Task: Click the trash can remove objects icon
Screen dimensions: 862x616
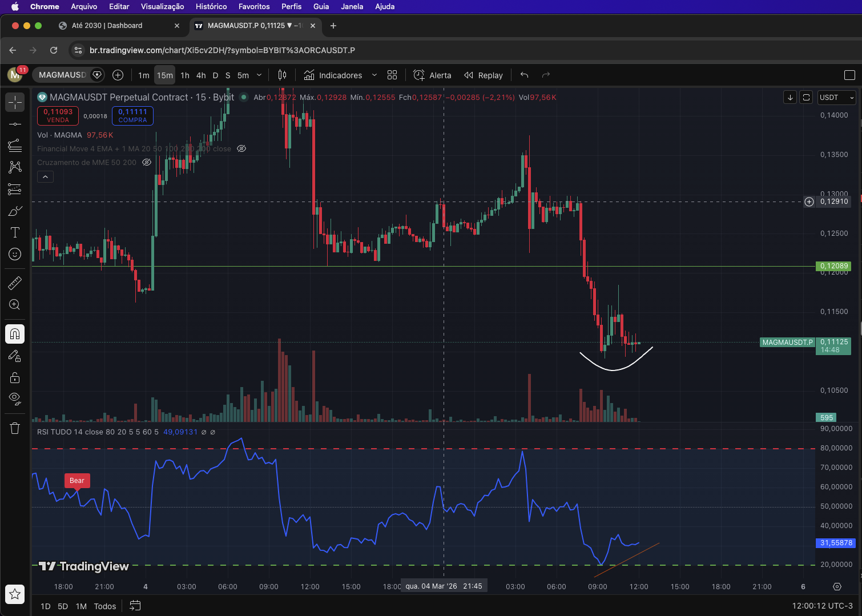Action: [15, 428]
